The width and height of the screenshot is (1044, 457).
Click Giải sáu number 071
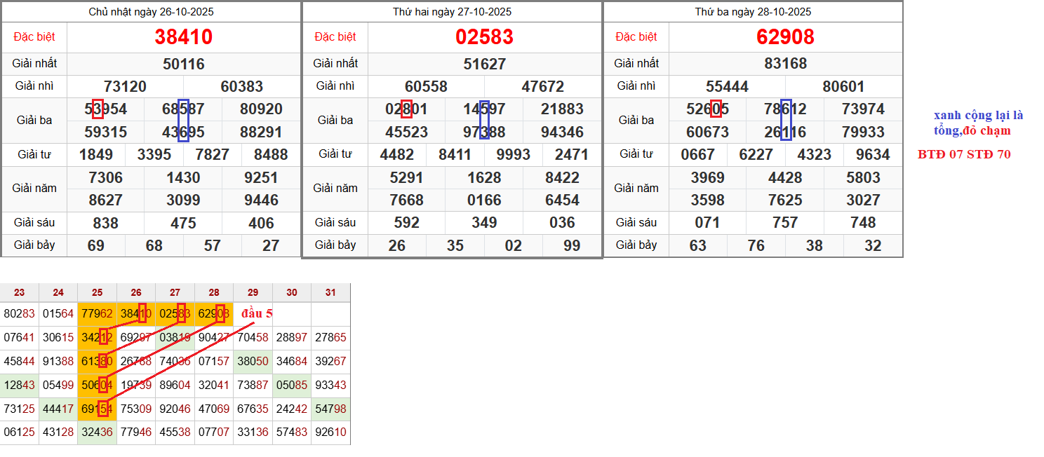coord(707,223)
